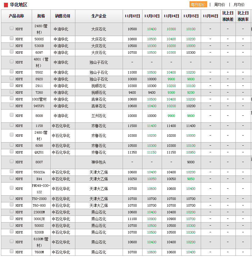Tick the checkbox for HDPE 6100M(管材)
Screen dimensions: 252x257
tap(12, 241)
